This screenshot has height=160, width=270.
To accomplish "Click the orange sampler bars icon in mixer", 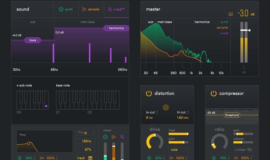I will [114, 137].
